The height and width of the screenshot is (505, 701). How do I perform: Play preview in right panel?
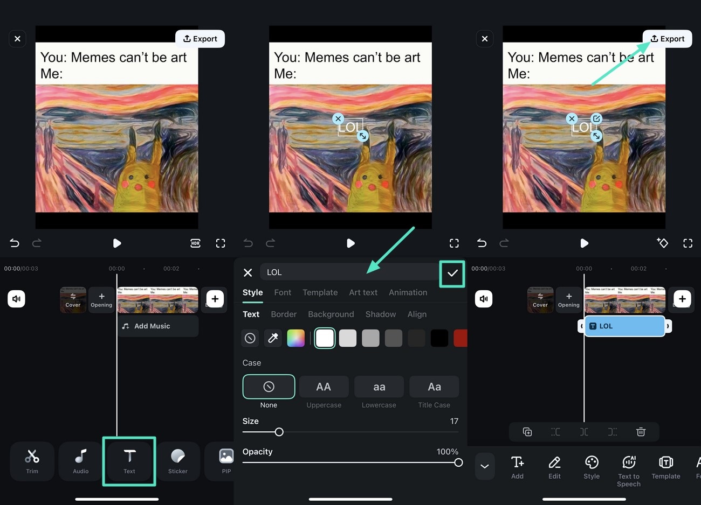(584, 243)
